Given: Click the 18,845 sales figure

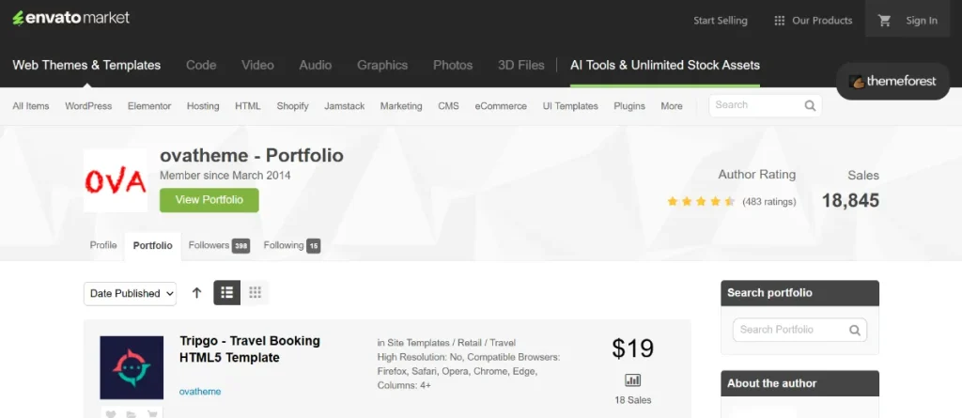Looking at the screenshot, I should [850, 200].
